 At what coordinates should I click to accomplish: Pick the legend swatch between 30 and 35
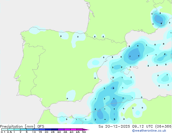[61, 129]
